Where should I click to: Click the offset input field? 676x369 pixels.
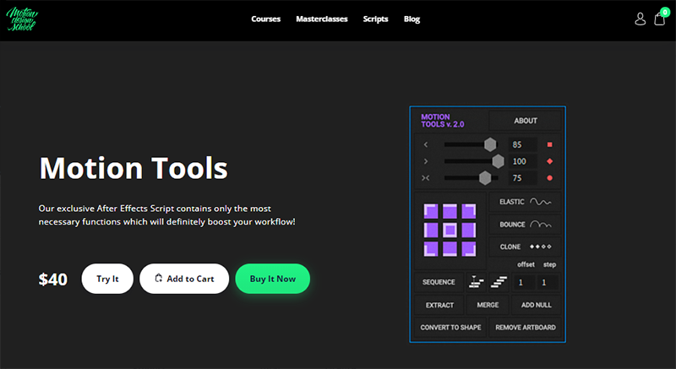[522, 282]
